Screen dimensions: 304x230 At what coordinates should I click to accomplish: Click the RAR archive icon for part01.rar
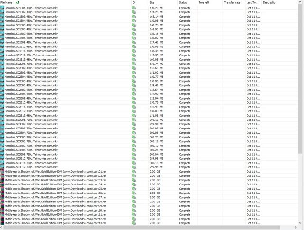coord(2,172)
